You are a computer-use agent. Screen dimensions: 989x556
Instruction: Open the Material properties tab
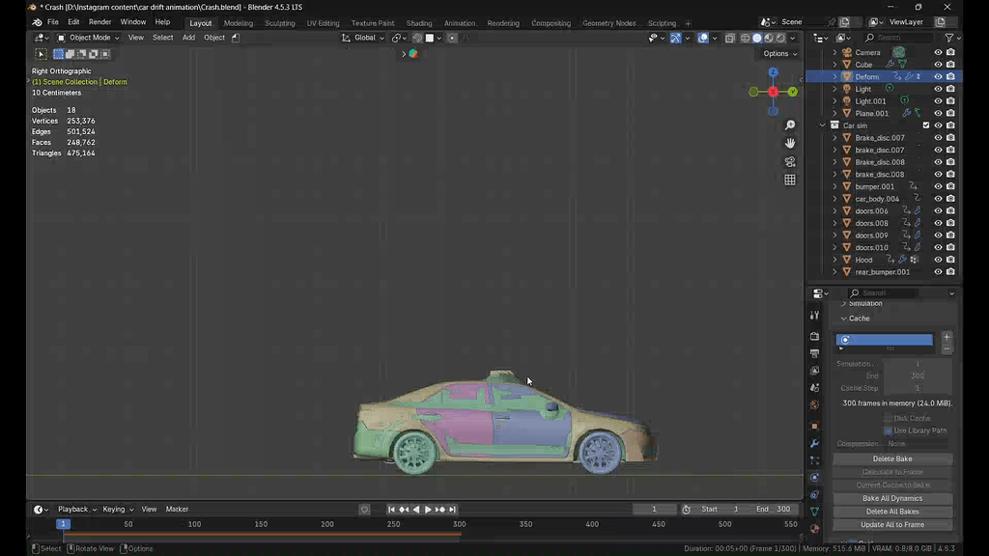coord(814,529)
